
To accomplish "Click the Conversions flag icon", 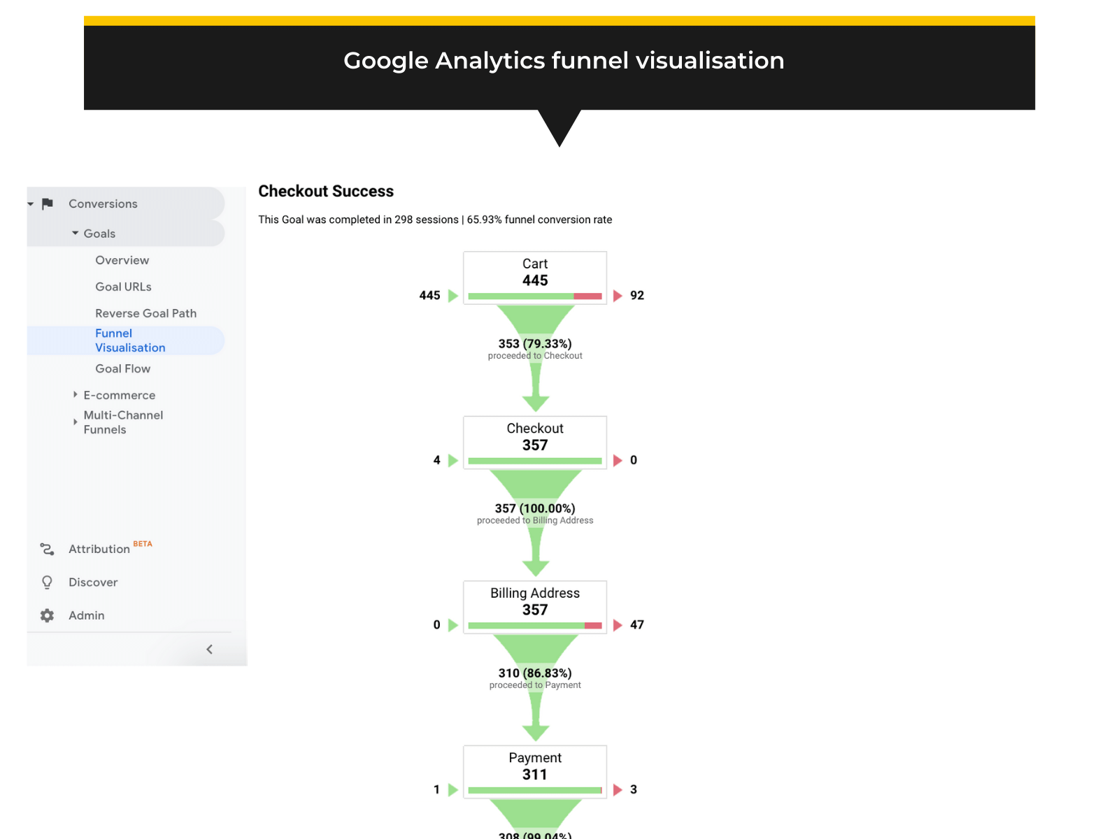I will pyautogui.click(x=48, y=203).
